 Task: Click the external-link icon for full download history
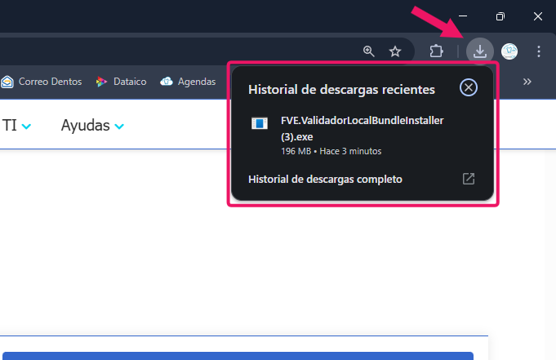click(469, 179)
